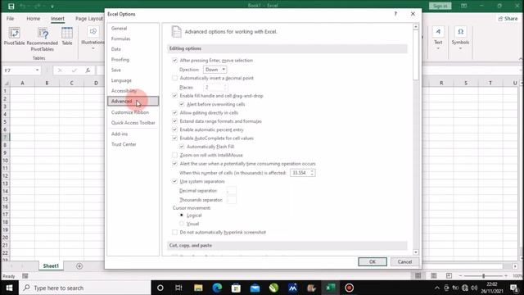Click the Share button
This screenshot has width=524, height=295.
[x=508, y=19]
